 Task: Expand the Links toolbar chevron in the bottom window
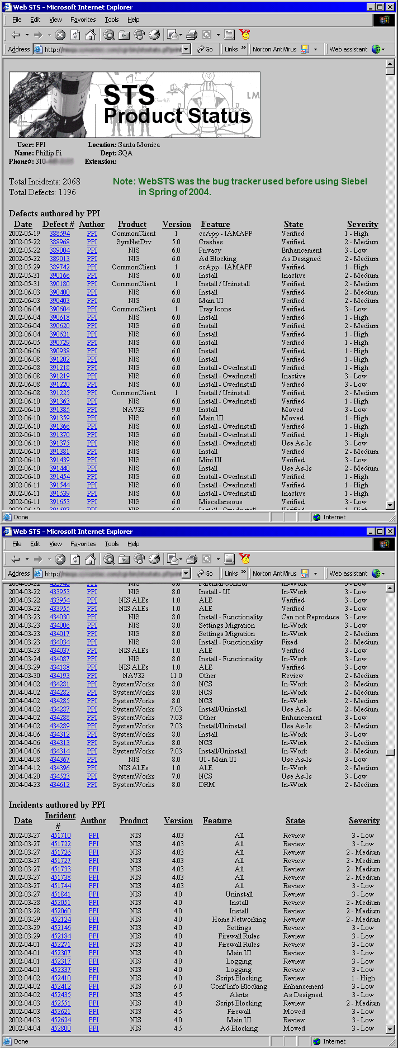244,573
